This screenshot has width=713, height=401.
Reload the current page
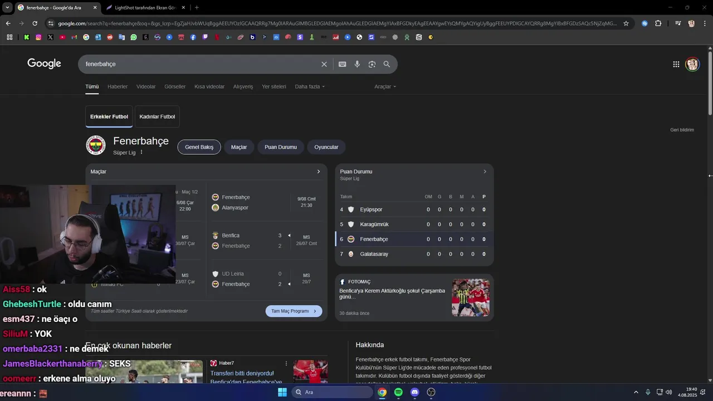coord(35,23)
